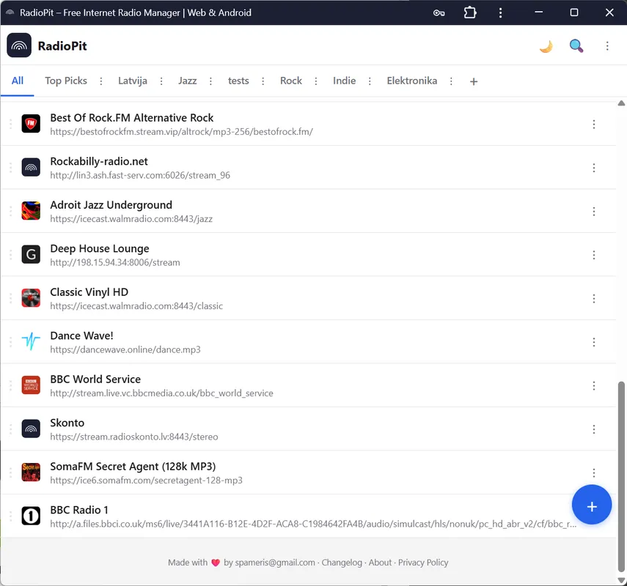The image size is (627, 586).
Task: Open options menu for Latvija tab
Action: [161, 81]
